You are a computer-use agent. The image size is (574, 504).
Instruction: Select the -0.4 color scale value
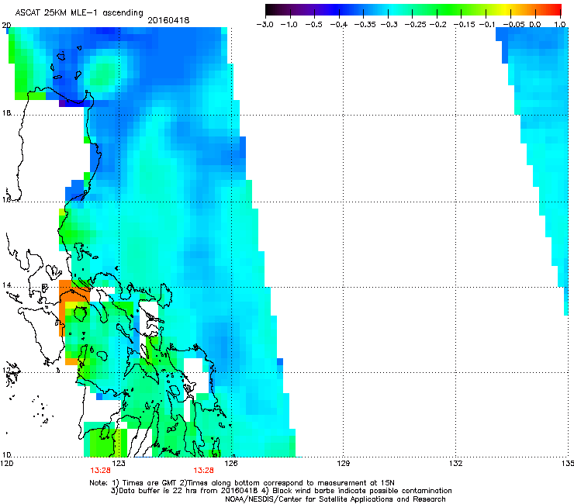point(339,25)
